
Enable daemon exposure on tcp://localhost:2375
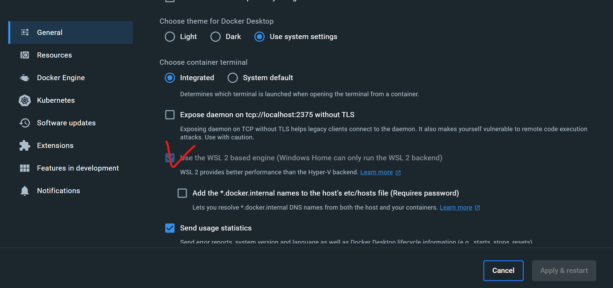170,114
